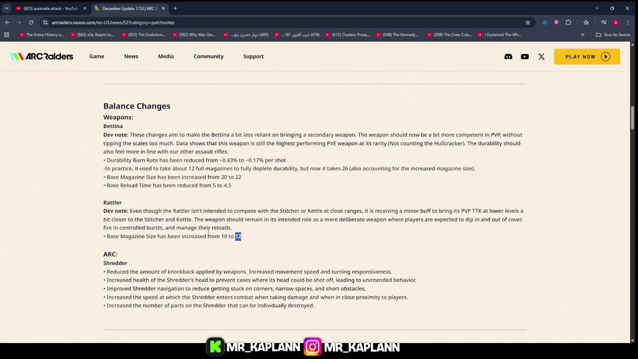The height and width of the screenshot is (359, 638).
Task: Click the ARC Raiders logo
Action: [x=41, y=56]
